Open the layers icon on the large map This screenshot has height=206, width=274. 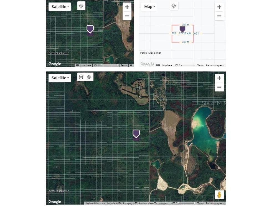click(81, 77)
